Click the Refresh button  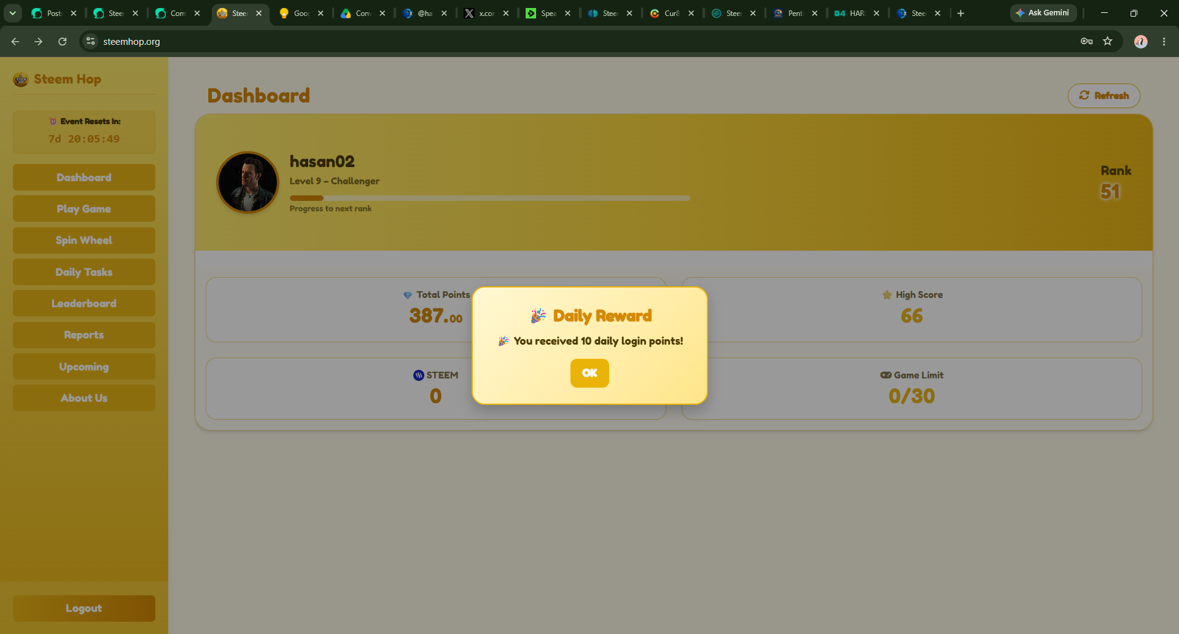(x=1103, y=96)
